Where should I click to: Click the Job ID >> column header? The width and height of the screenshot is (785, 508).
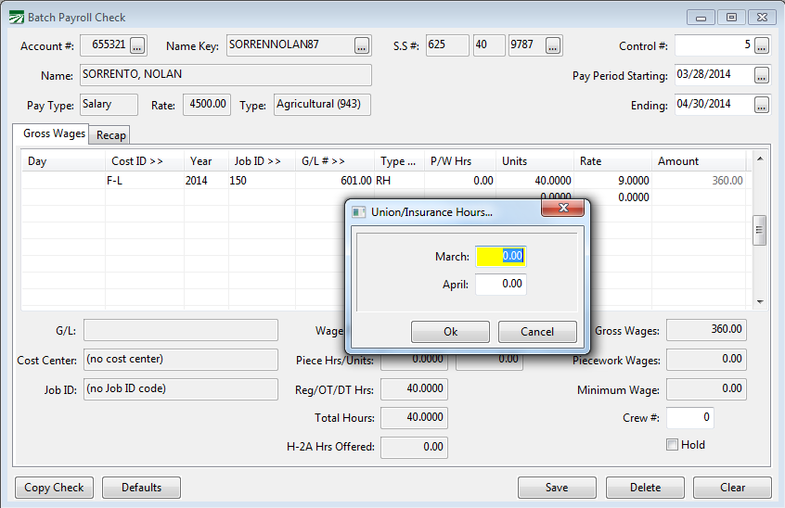coord(260,161)
